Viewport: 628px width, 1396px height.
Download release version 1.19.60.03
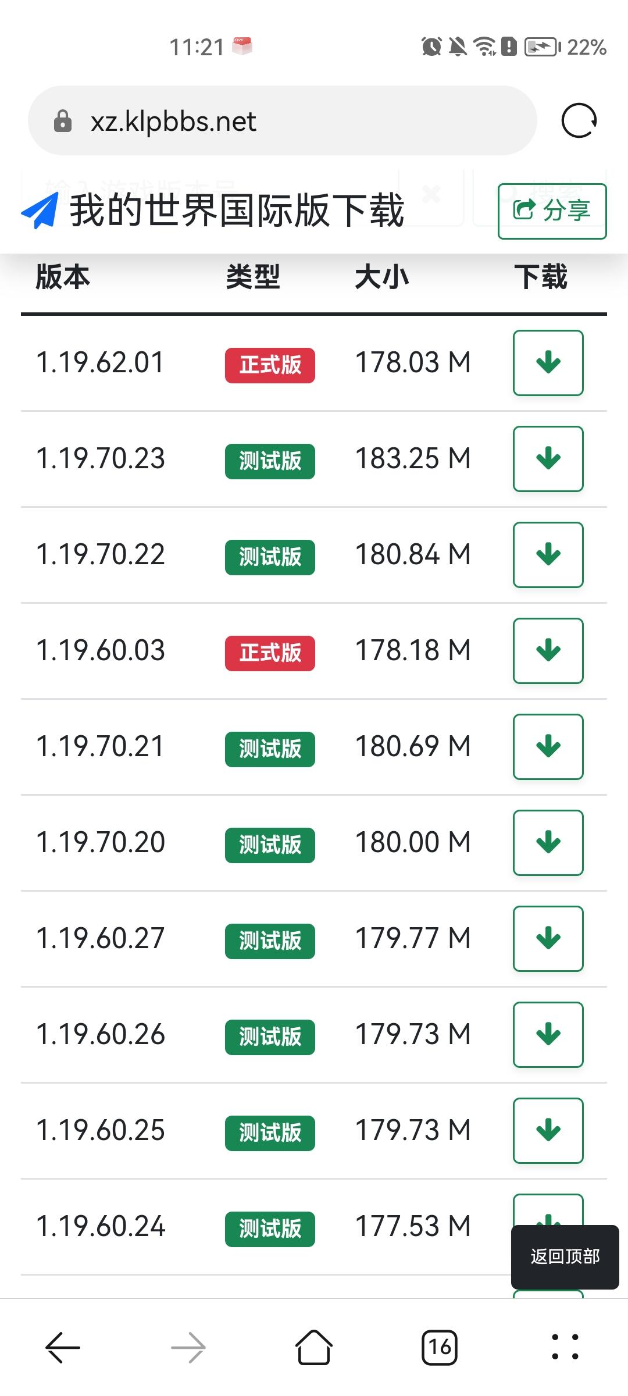pos(548,651)
